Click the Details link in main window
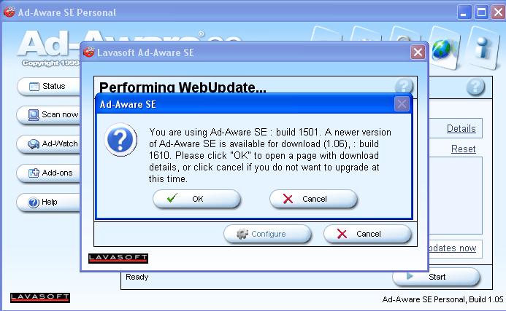The height and width of the screenshot is (311, 506). (x=461, y=128)
